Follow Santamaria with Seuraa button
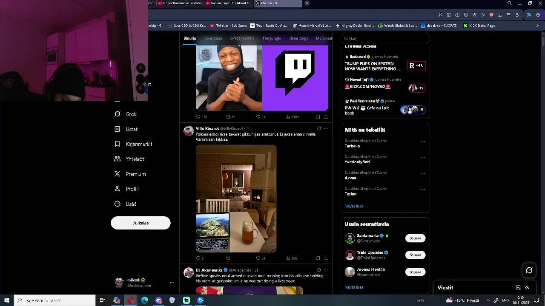Image resolution: width=545 pixels, height=306 pixels. point(415,238)
